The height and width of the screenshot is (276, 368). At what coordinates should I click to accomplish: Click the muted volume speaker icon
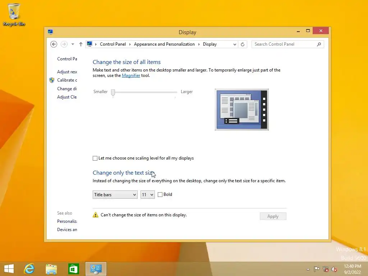point(334,269)
